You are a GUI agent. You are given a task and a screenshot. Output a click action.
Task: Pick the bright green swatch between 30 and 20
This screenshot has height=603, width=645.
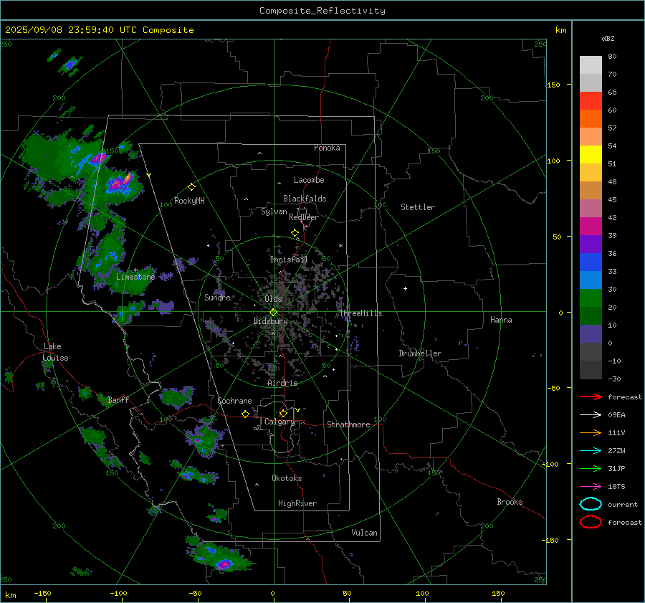coord(591,298)
